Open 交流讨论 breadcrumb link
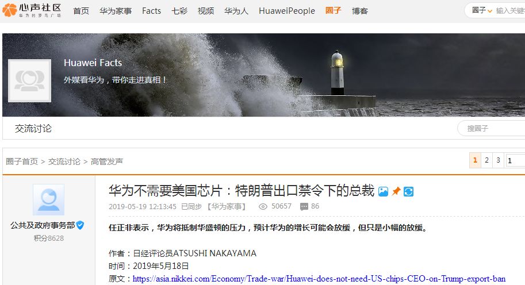 (x=64, y=161)
